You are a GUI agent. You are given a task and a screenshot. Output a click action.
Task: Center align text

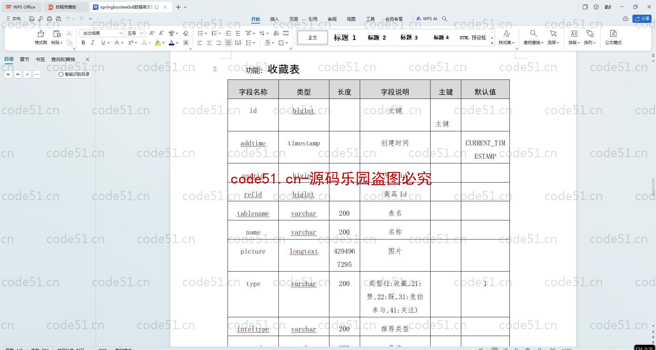[x=209, y=43]
